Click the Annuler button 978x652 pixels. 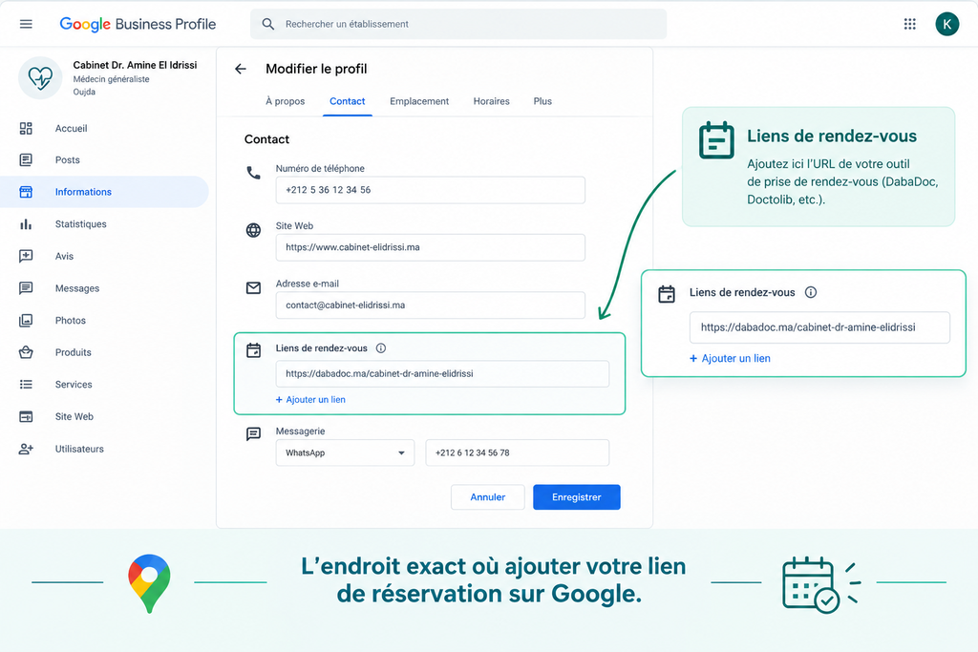488,497
